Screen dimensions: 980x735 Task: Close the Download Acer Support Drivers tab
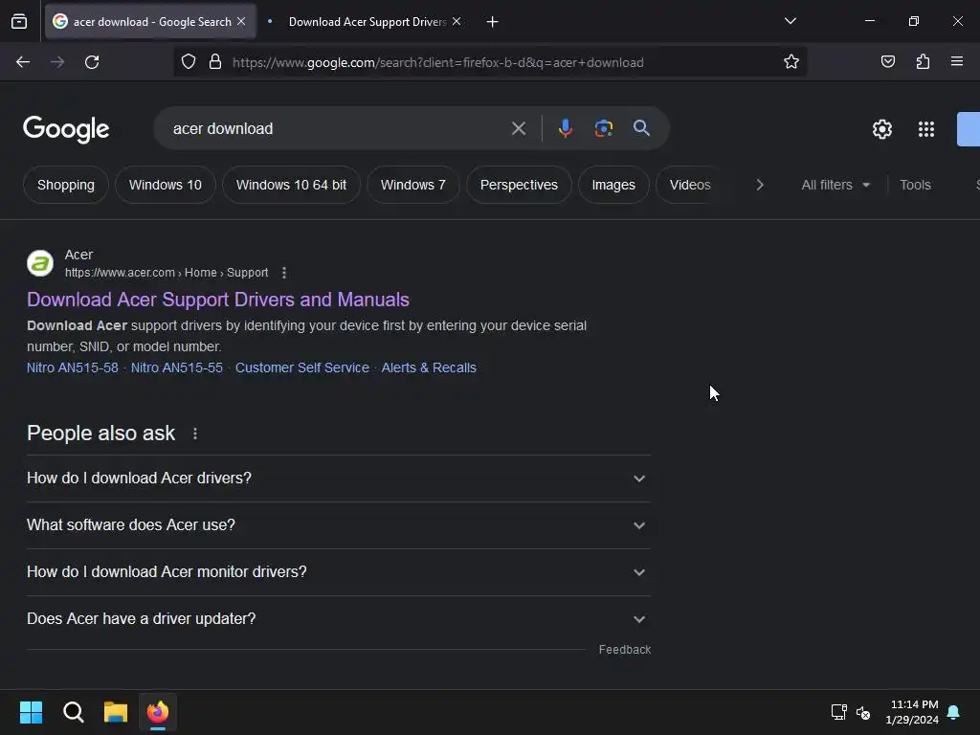click(x=457, y=21)
